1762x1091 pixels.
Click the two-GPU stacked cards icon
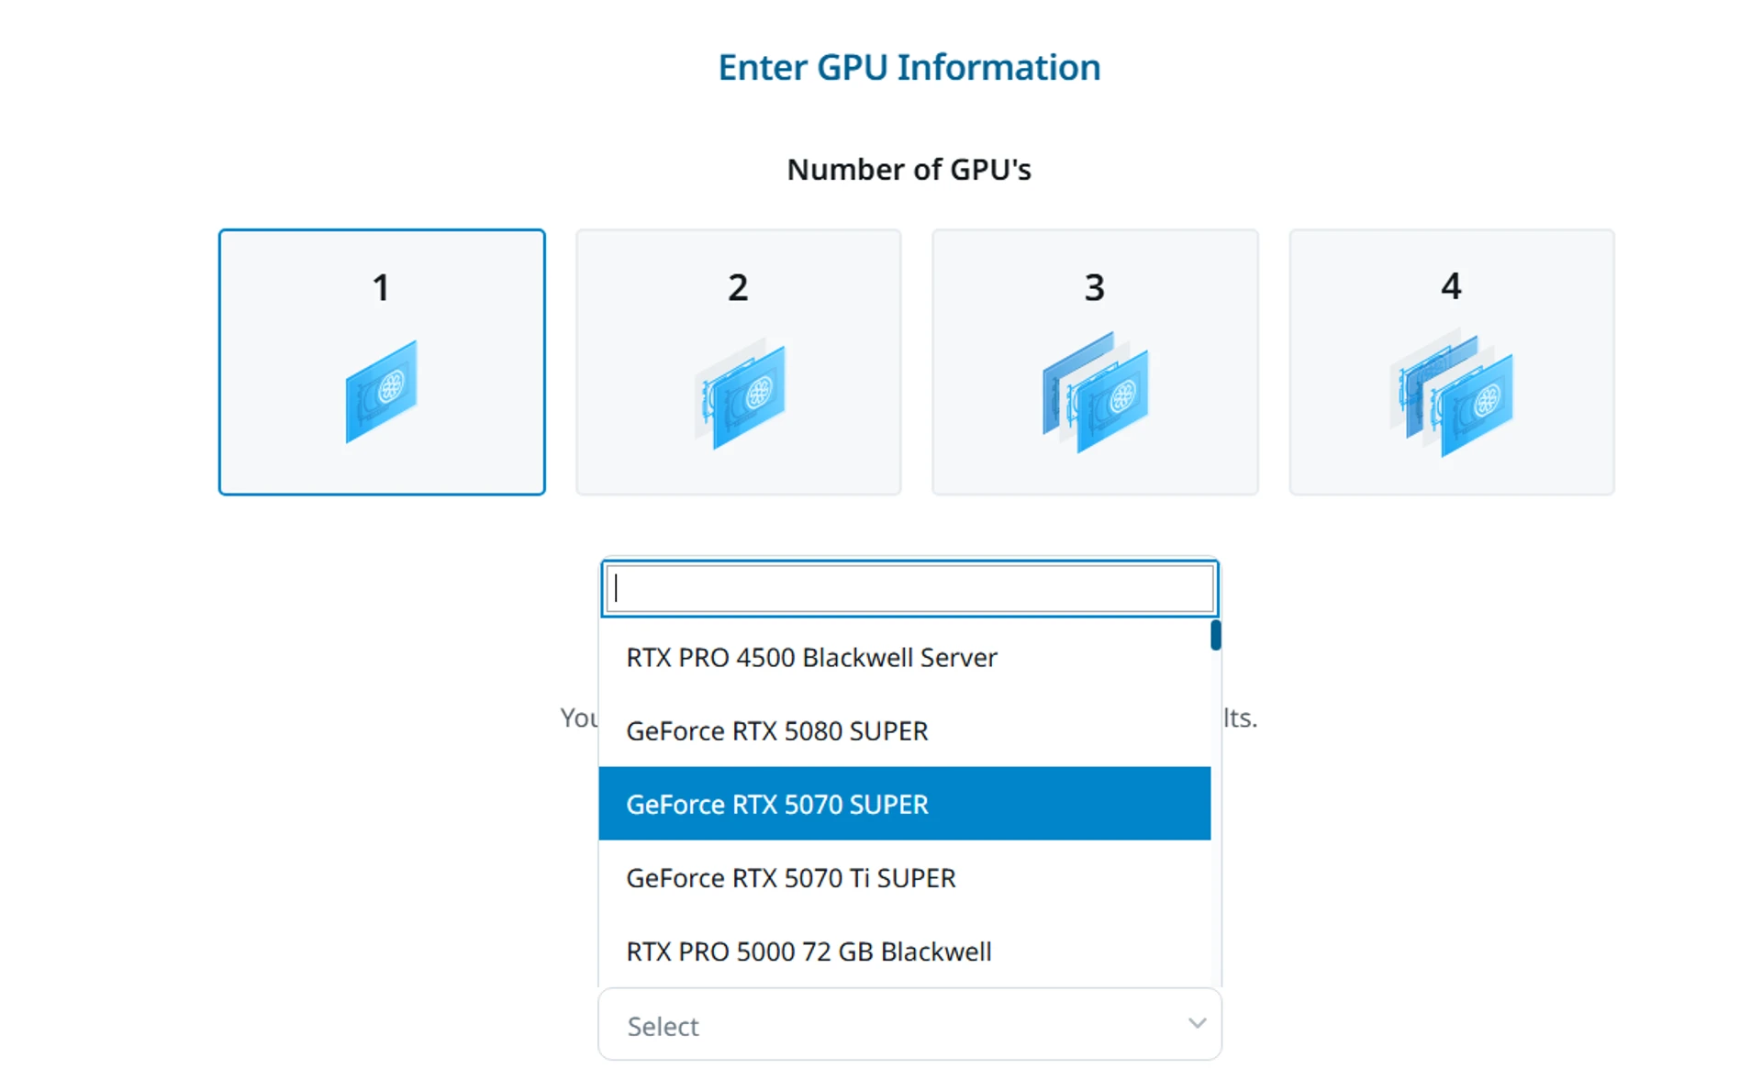(740, 395)
